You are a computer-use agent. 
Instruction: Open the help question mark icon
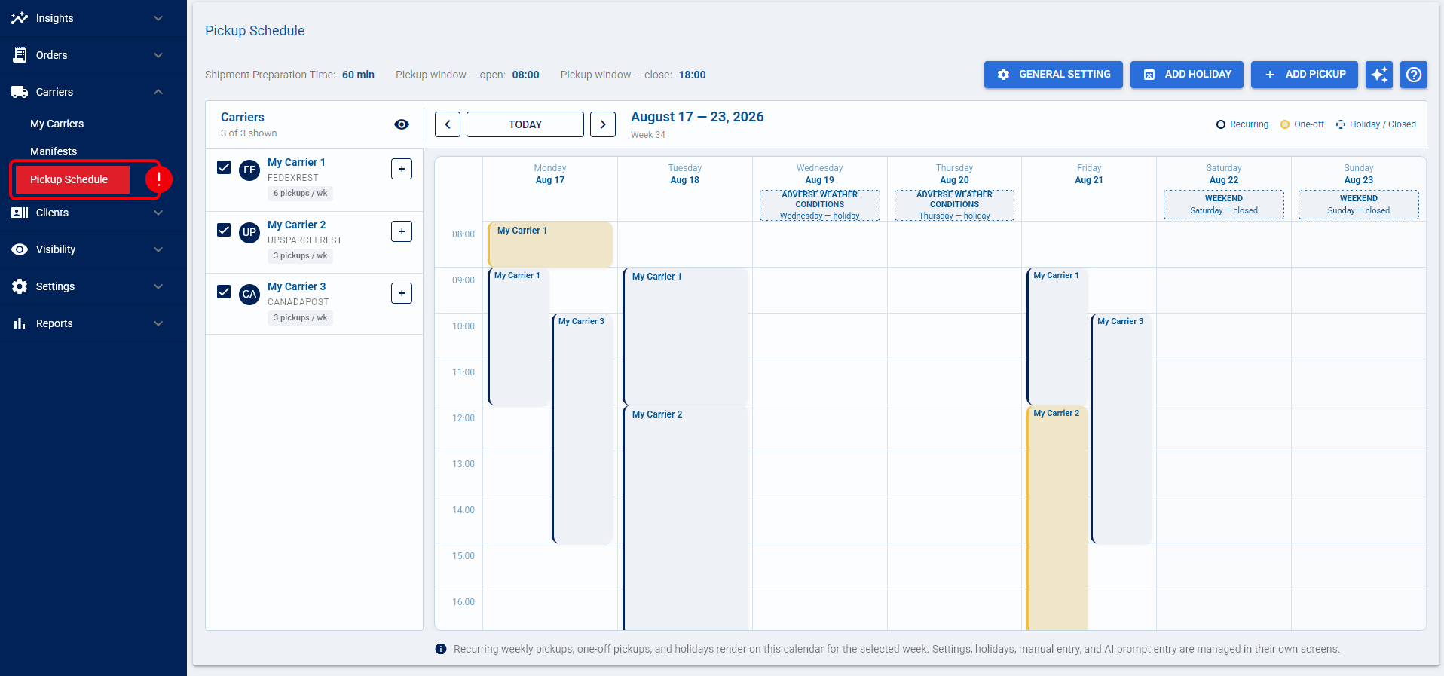tap(1414, 75)
